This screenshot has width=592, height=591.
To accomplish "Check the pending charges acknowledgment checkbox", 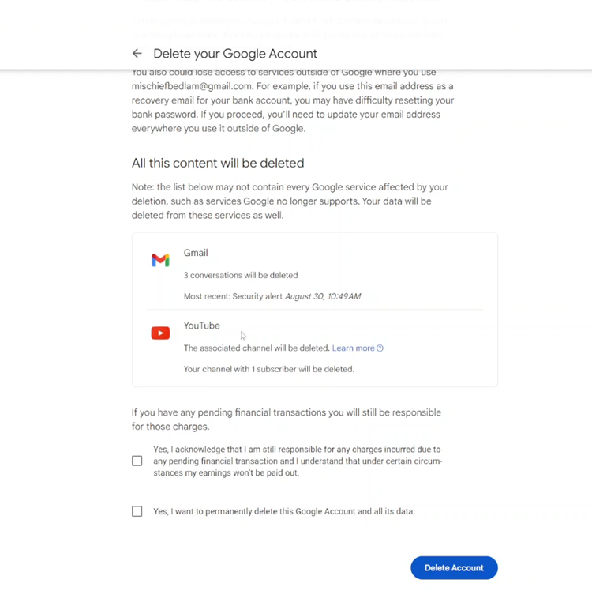I will click(137, 461).
